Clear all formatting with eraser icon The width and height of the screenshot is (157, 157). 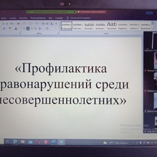18,24
